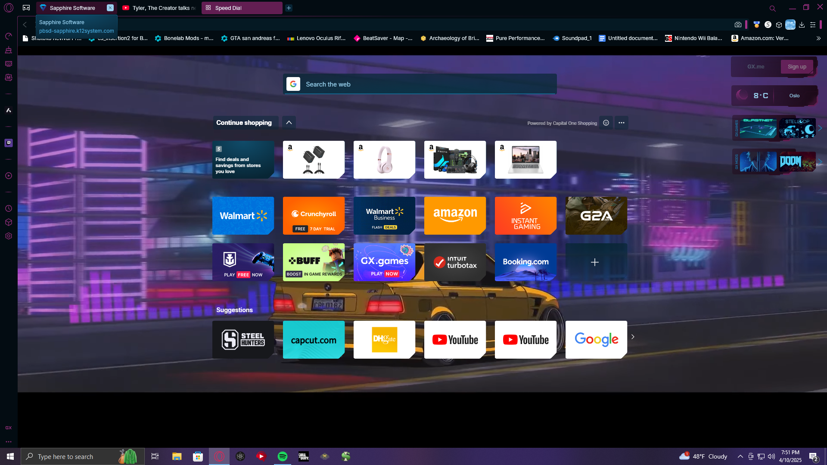Open GX Cleaner broom icon in sidebar
The height and width of the screenshot is (465, 827).
[9, 50]
